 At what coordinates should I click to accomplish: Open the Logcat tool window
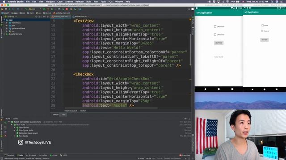pyautogui.click(x=31, y=155)
